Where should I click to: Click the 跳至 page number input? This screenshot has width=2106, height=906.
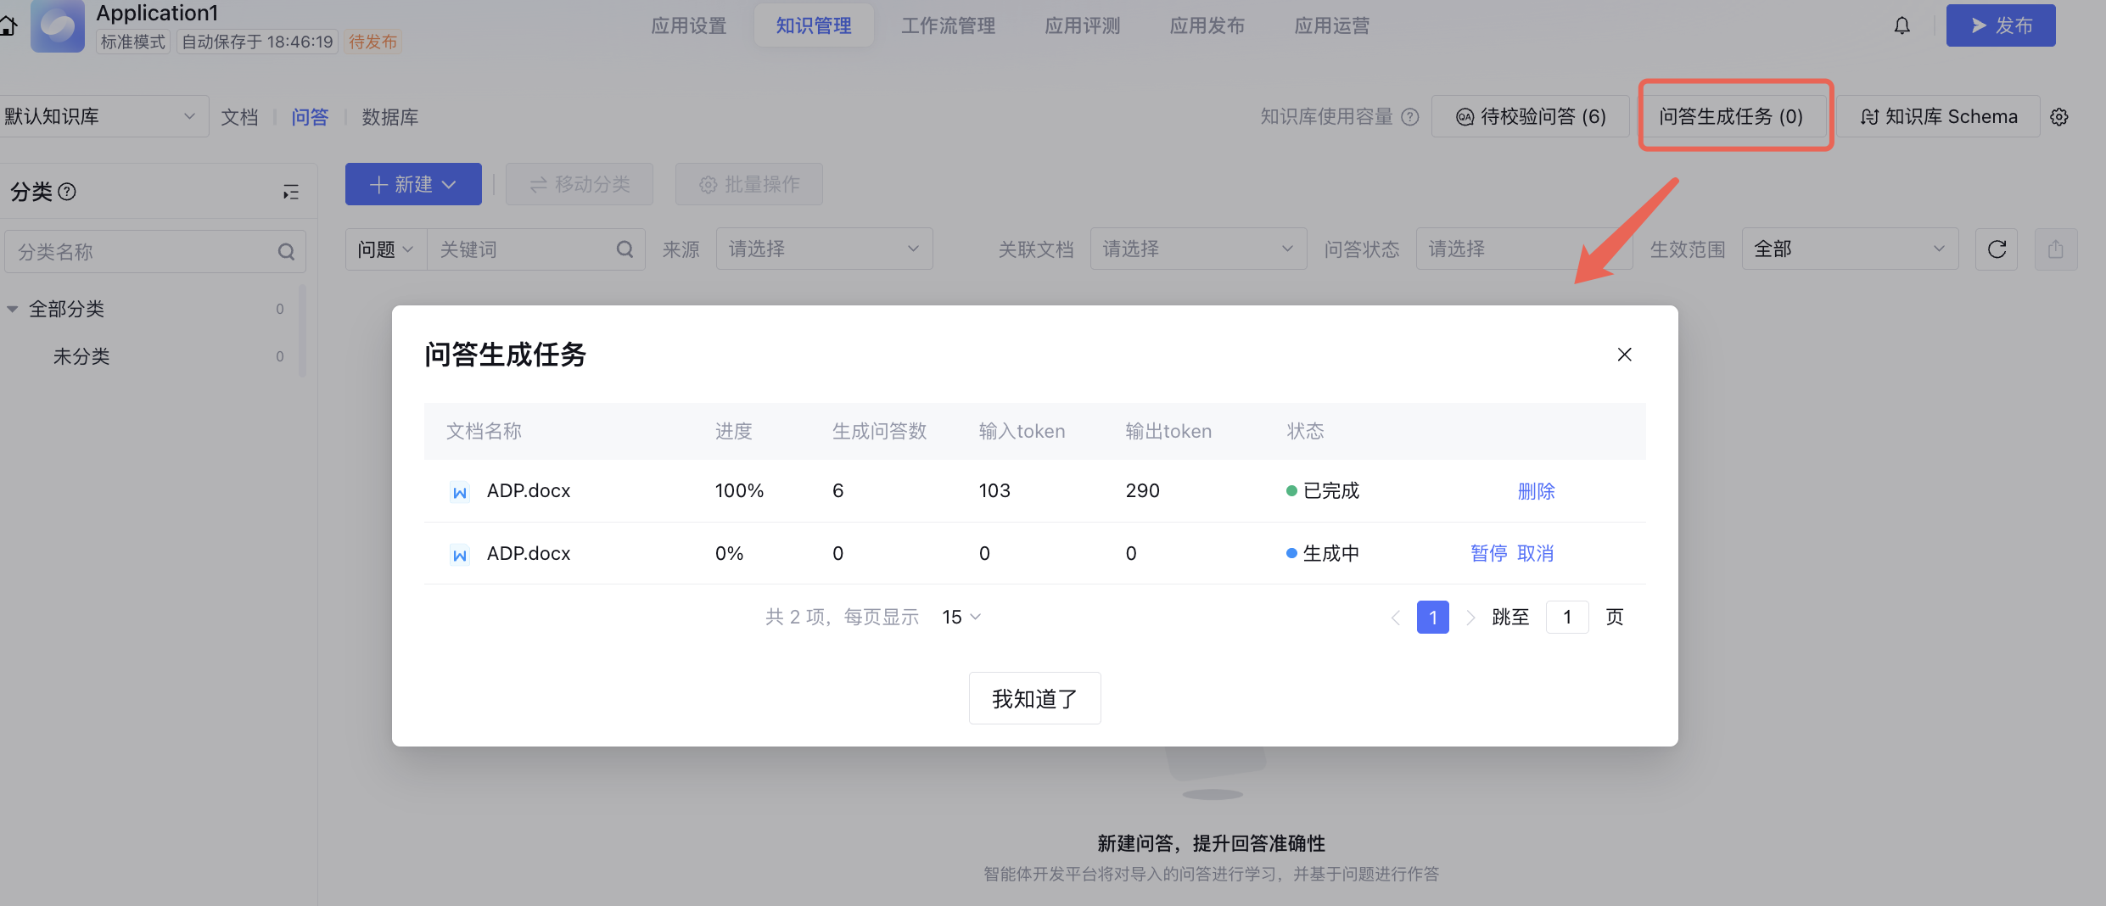point(1566,618)
